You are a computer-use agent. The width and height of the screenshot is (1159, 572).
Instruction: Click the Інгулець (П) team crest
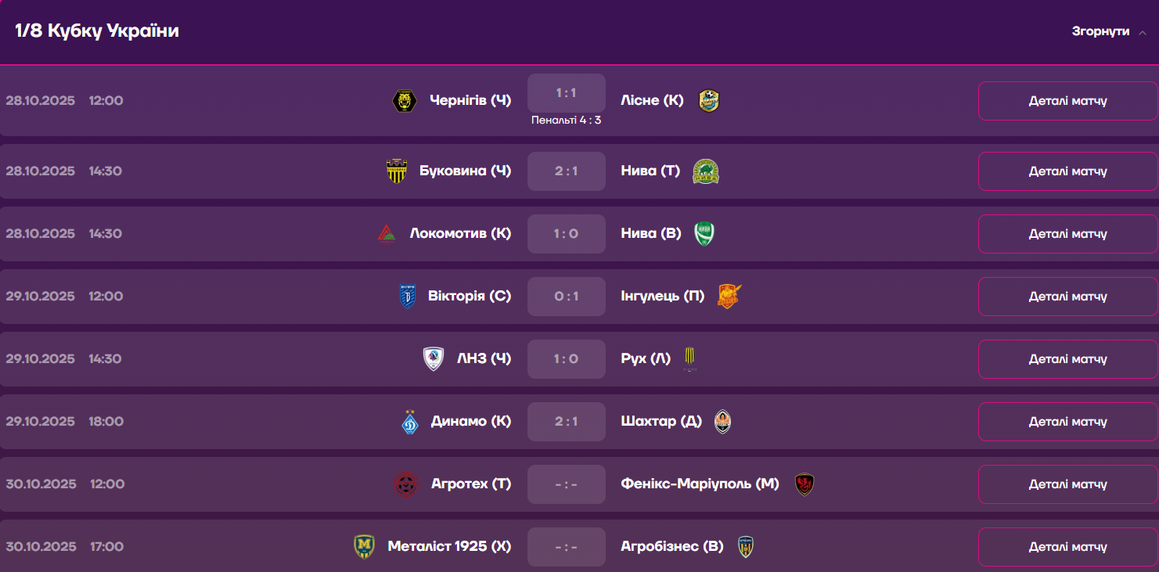pos(729,297)
